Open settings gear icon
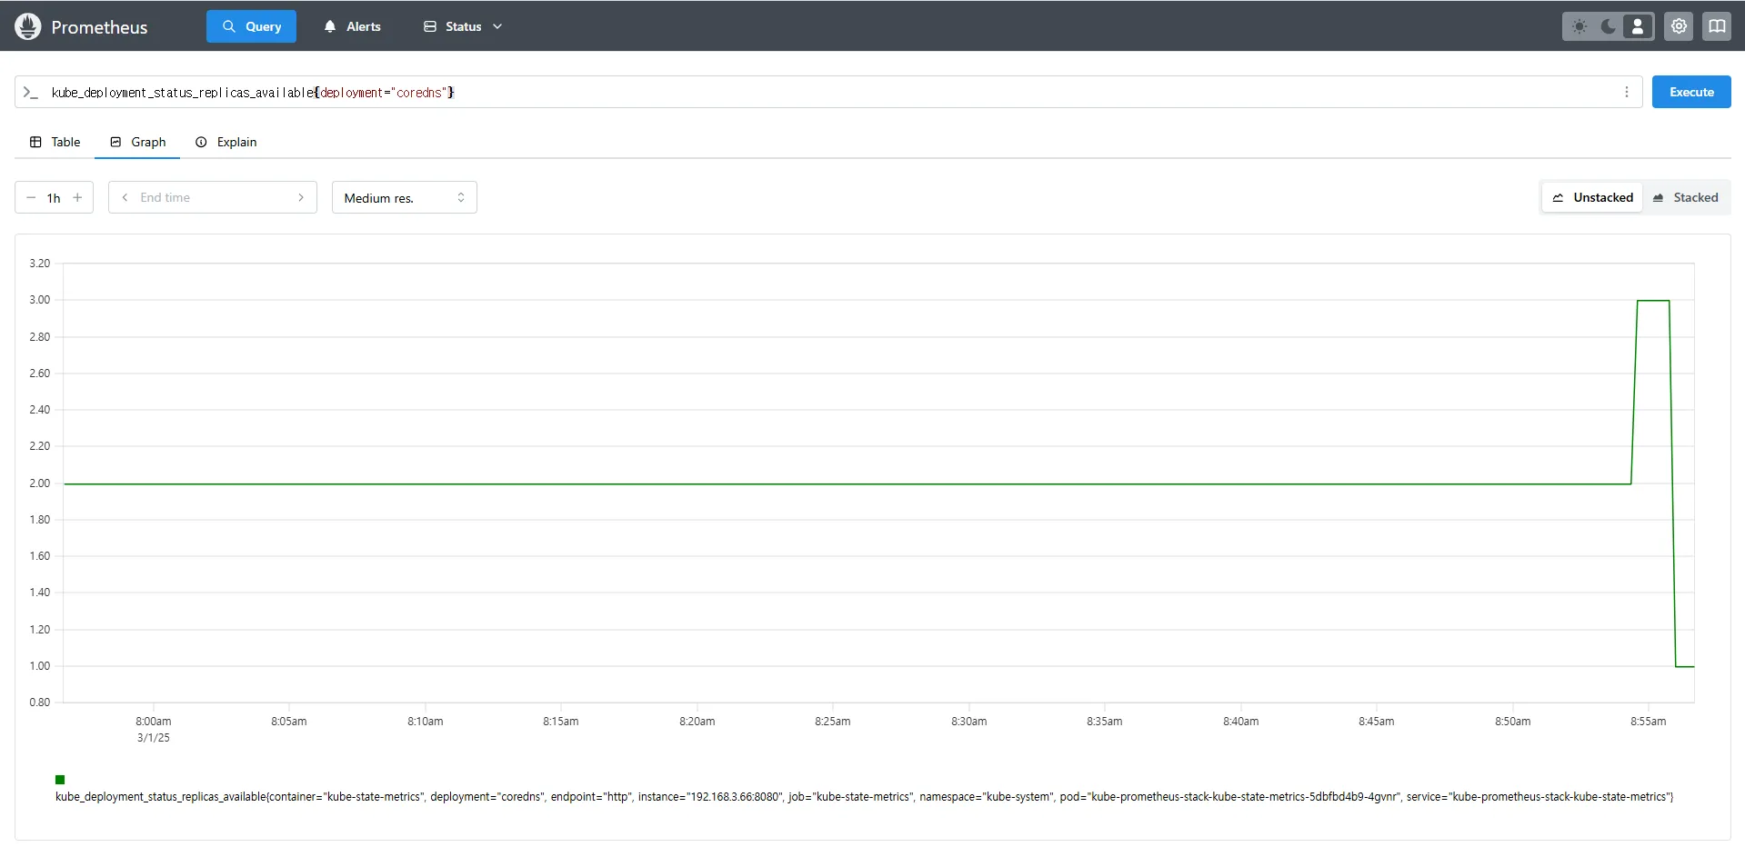Viewport: 1745px width, 847px height. click(1679, 26)
